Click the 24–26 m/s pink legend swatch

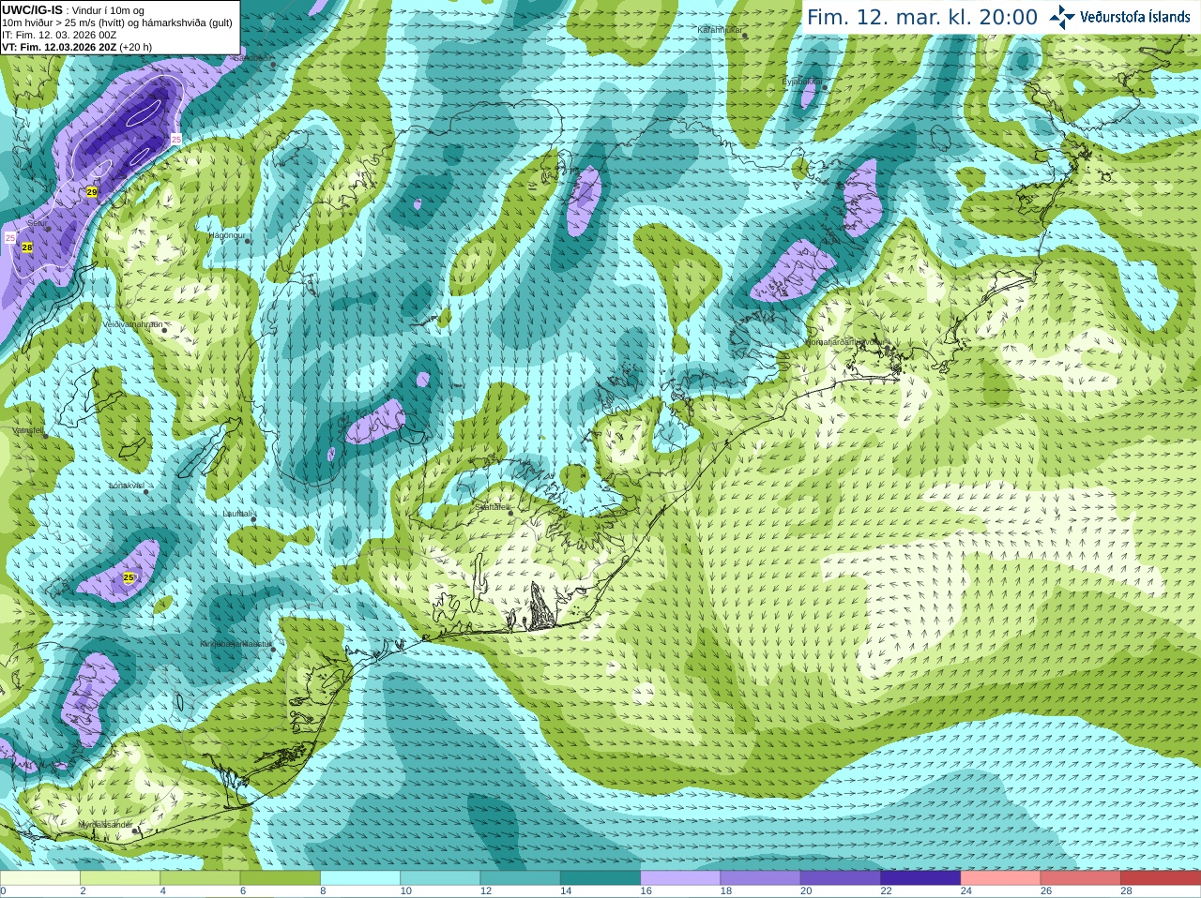(x=1001, y=878)
